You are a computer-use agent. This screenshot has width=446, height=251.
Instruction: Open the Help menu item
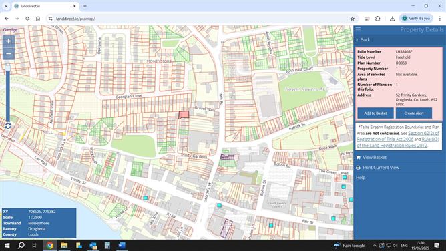click(361, 178)
